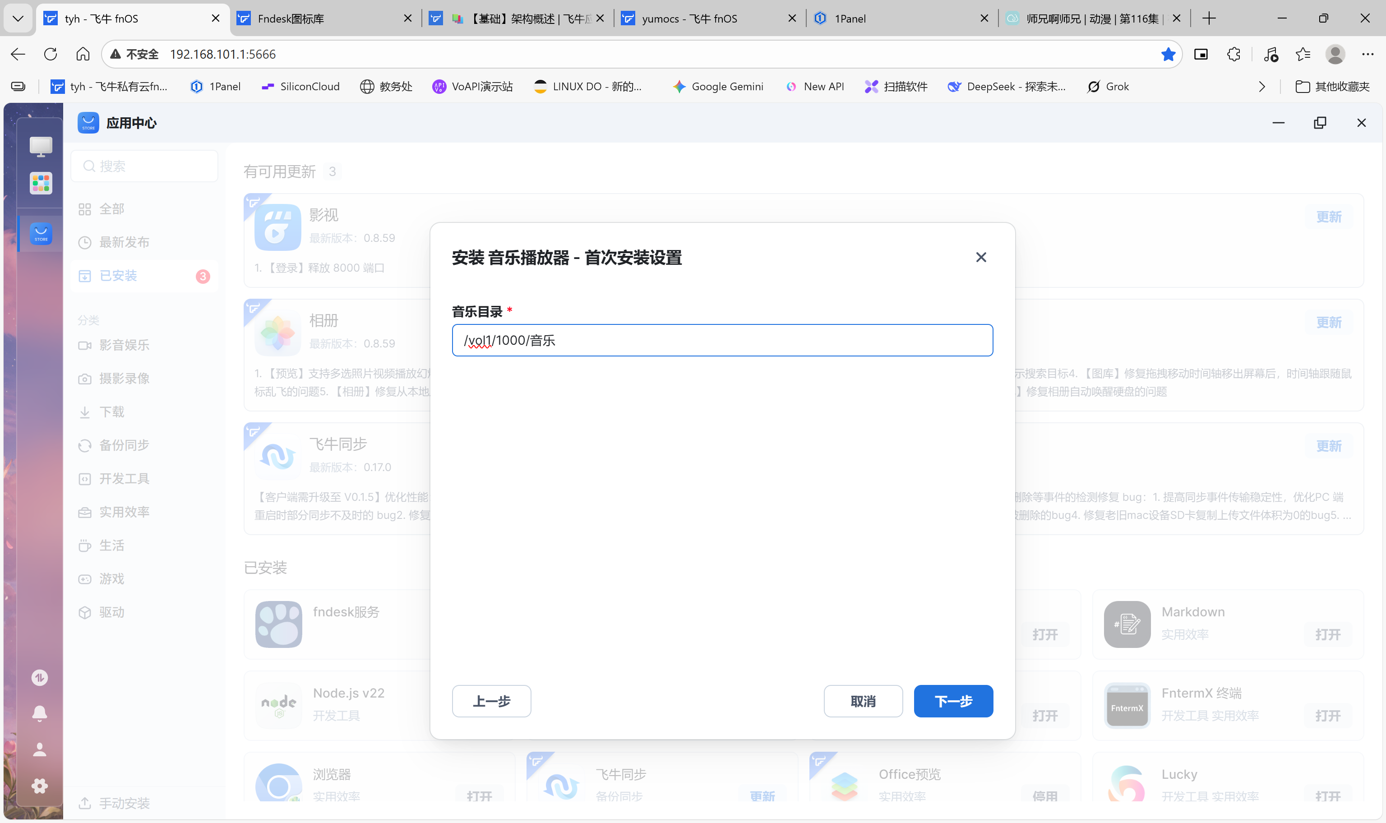Click the desktop monitor icon in dock
This screenshot has width=1386, height=823.
pos(41,146)
